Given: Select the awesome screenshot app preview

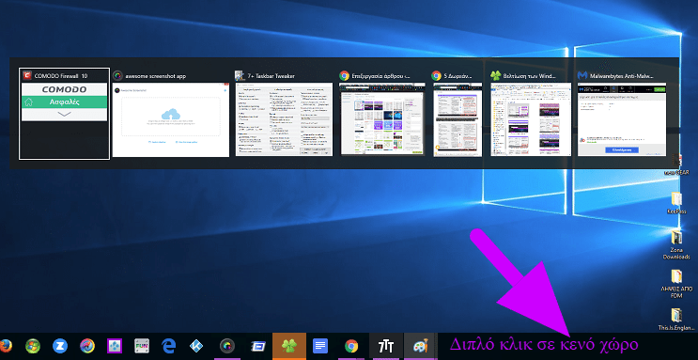Looking at the screenshot, I should (x=171, y=113).
